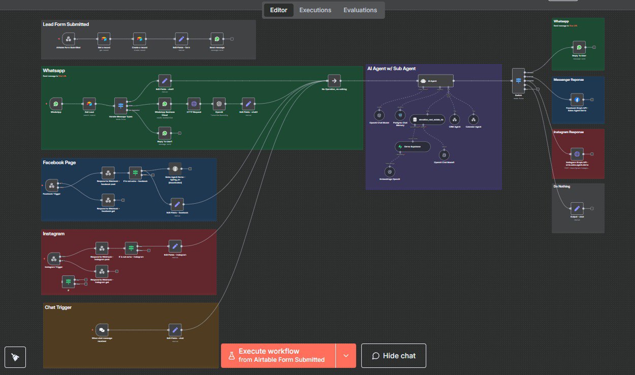Switch to the Executions tab
Image resolution: width=635 pixels, height=375 pixels.
point(315,10)
